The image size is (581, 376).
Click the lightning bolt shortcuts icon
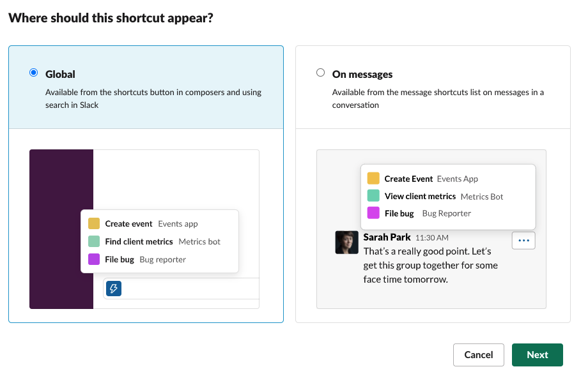114,289
